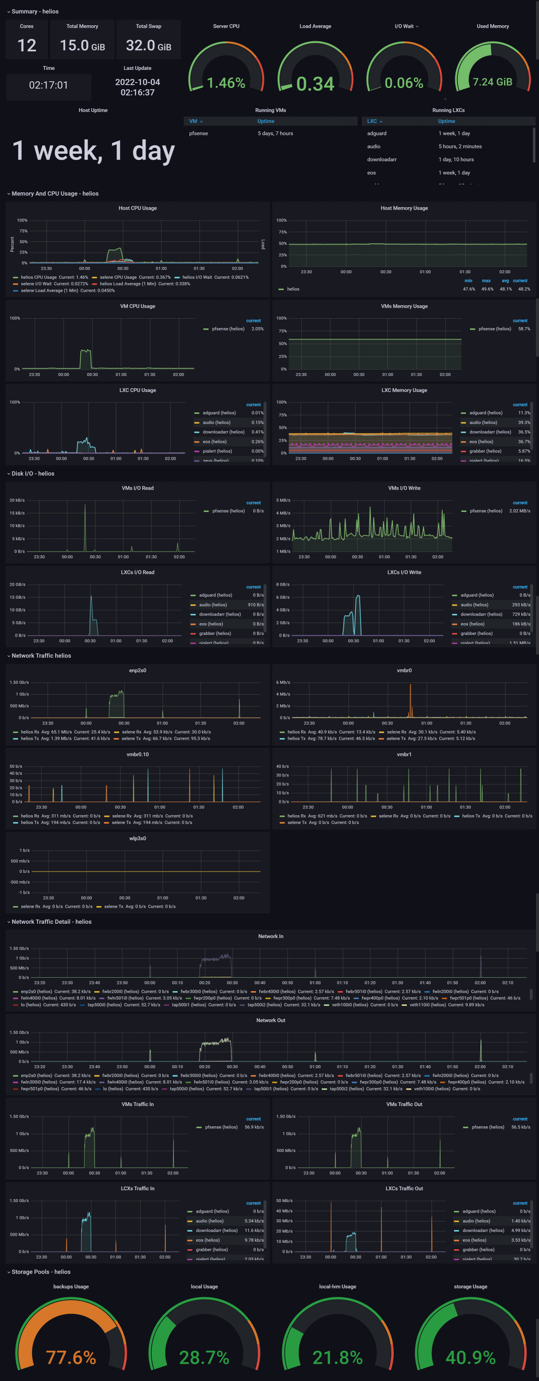The image size is (539, 1381).
Task: Sort Host Memory Usage legend by max
Action: pos(486,280)
